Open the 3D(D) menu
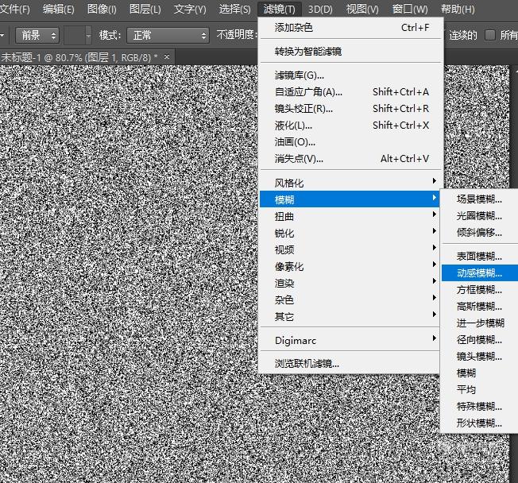 (320, 9)
